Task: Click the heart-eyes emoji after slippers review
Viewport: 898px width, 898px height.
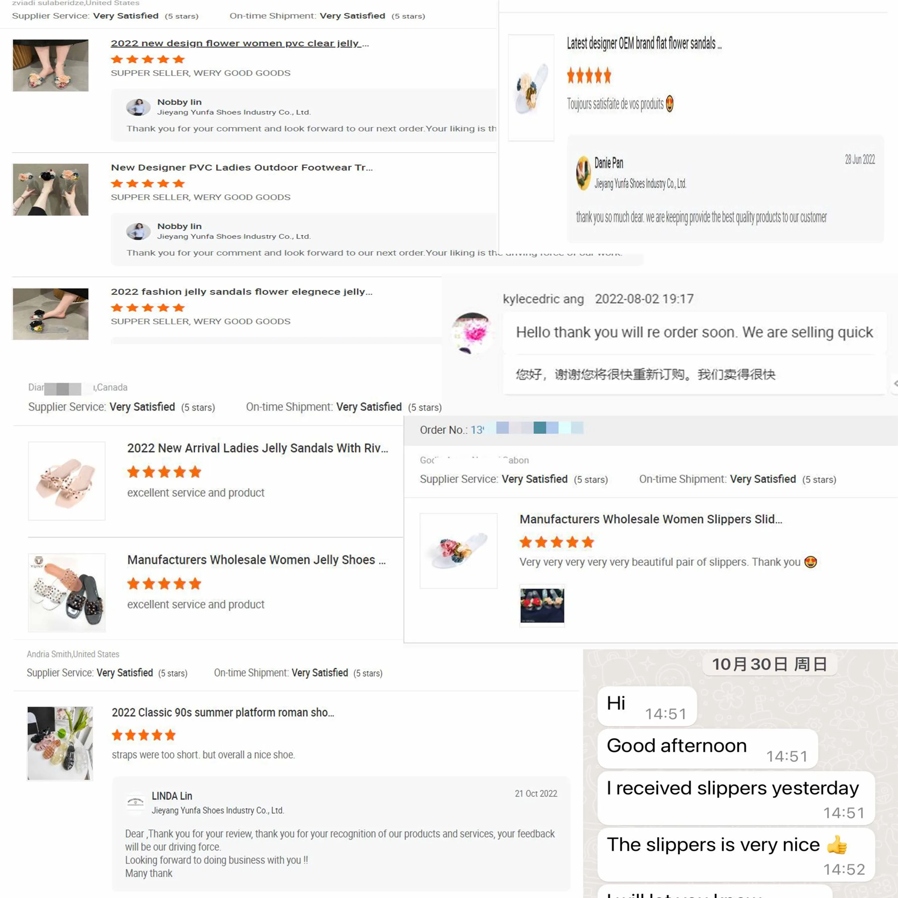Action: coord(810,562)
